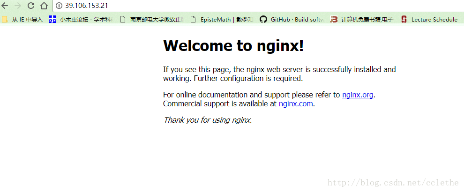The width and height of the screenshot is (464, 192).
Task: Click 'Further configuration is required' text
Action: (248, 79)
